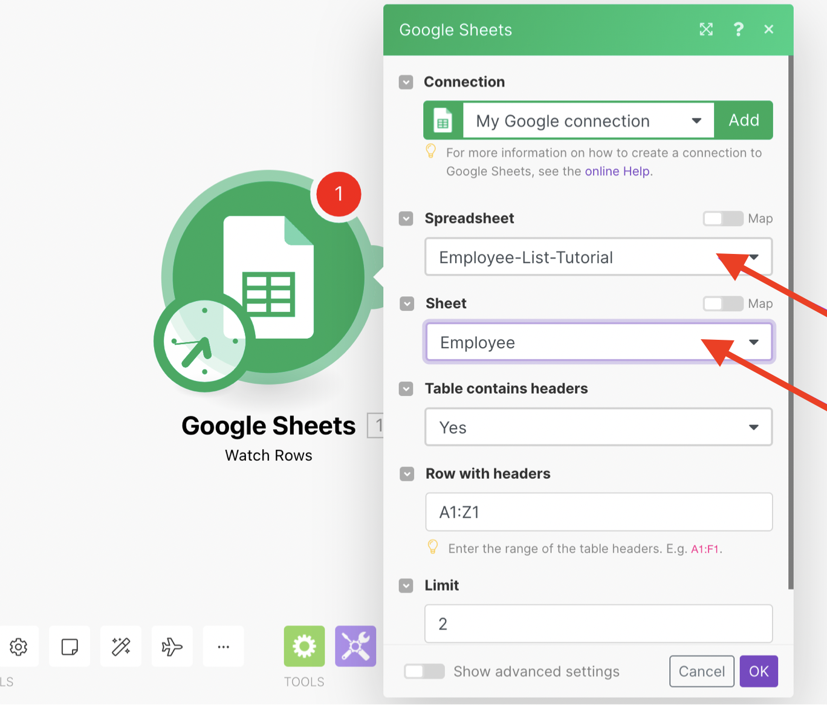Open the online Help link

coord(617,172)
